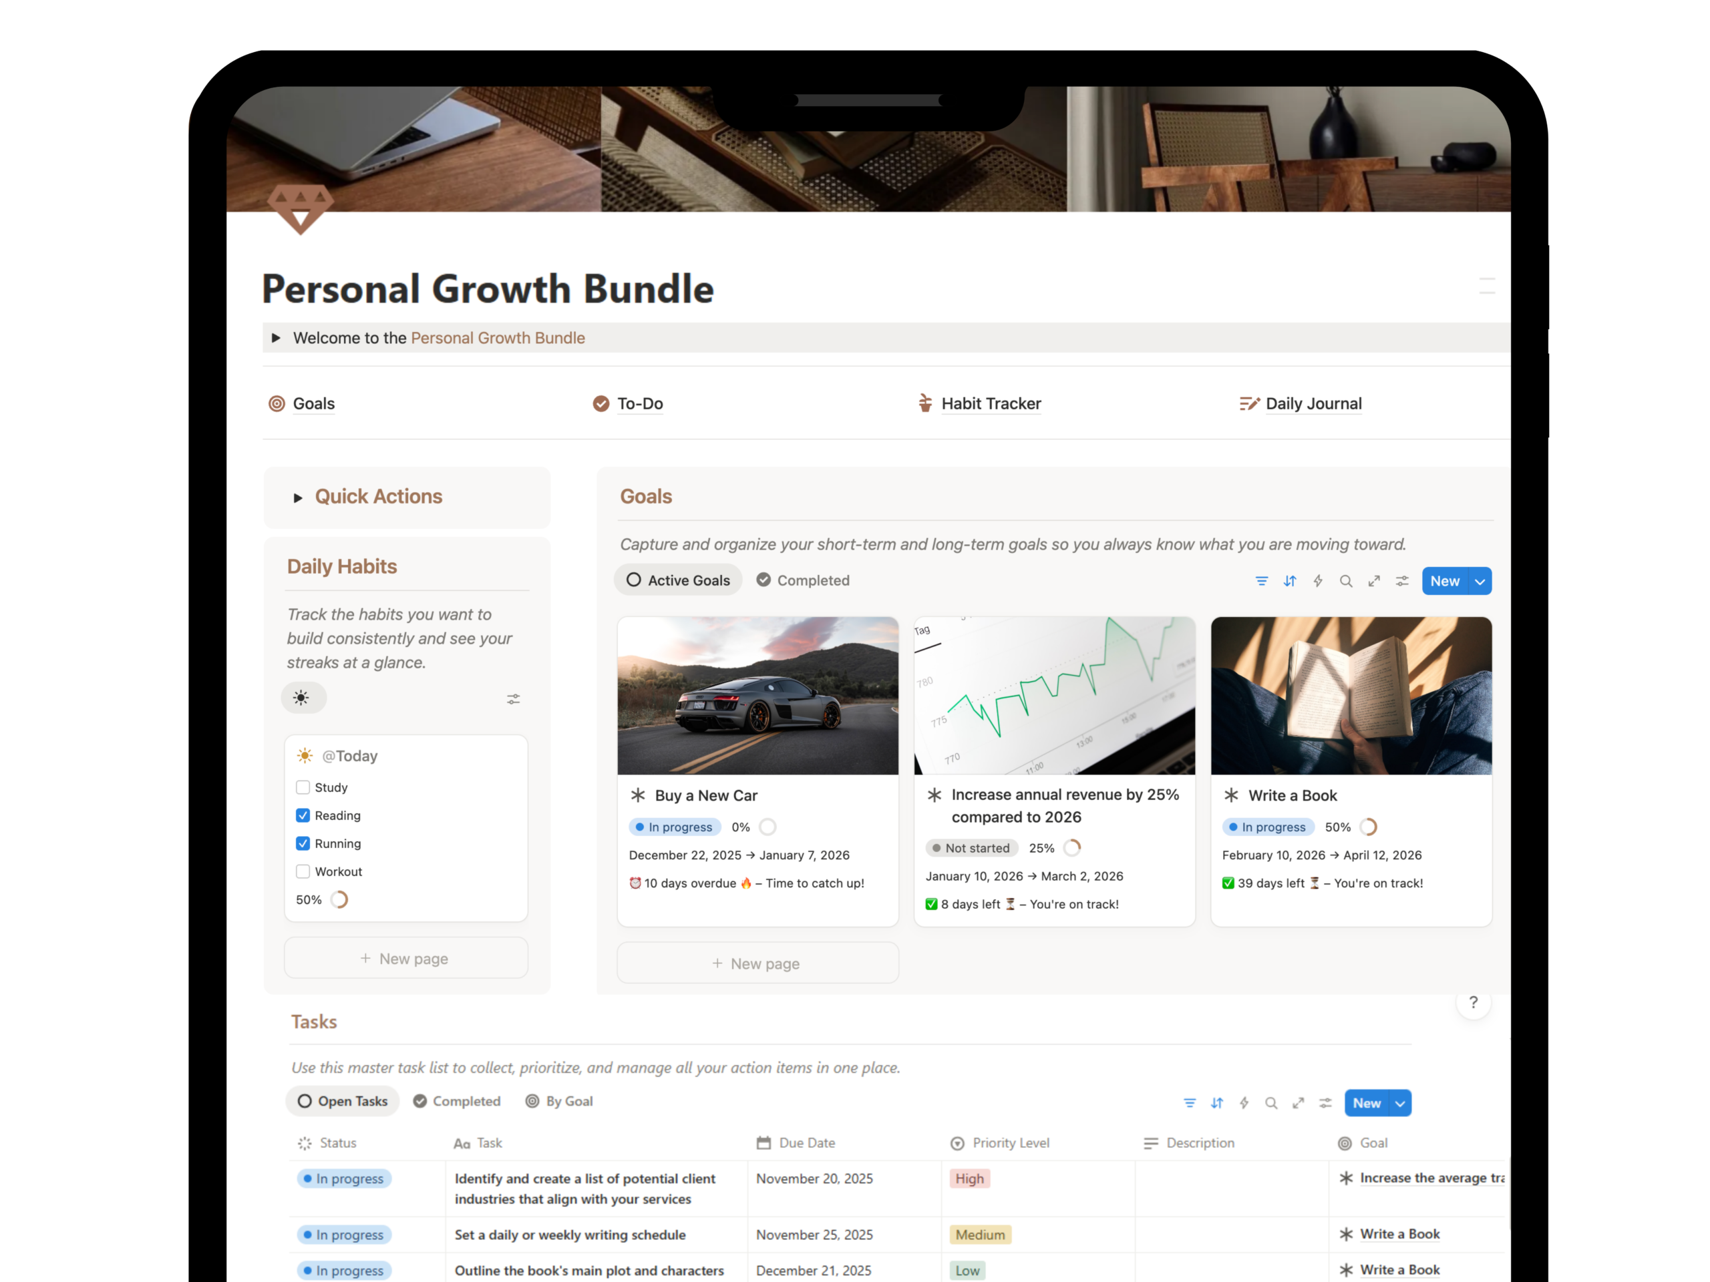Screen dimensions: 1710x1282
Task: Click the 50% progress ring in Today card
Action: (339, 899)
